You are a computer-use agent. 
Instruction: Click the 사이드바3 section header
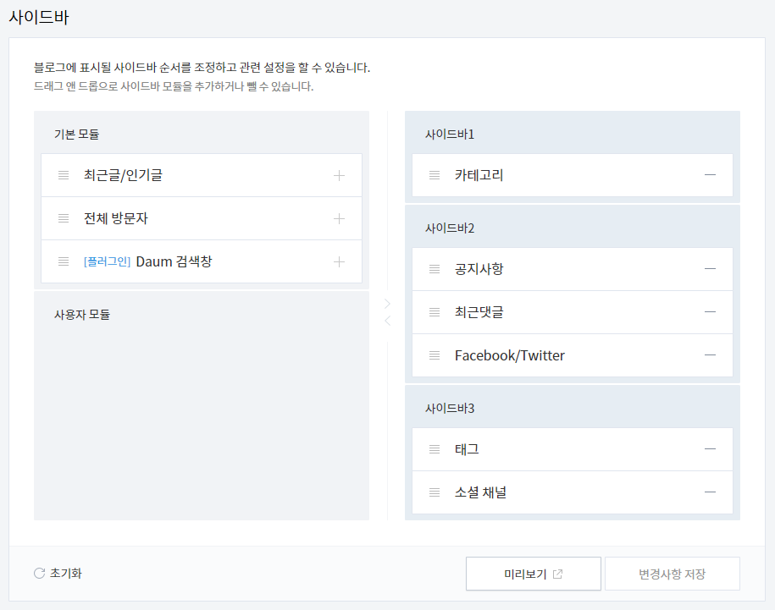[x=450, y=408]
